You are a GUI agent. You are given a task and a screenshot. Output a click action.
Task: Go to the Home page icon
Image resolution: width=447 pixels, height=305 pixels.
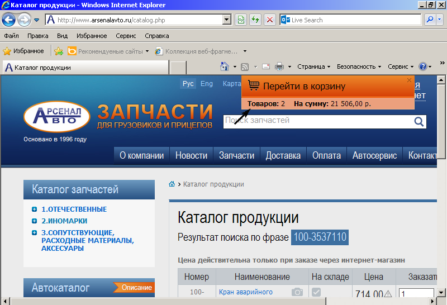(225, 66)
